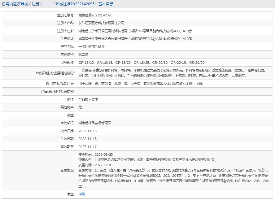The width and height of the screenshot is (275, 200).
Task: Click the change line starting 变更内容：1.详见产品结构
Action: 148,160
